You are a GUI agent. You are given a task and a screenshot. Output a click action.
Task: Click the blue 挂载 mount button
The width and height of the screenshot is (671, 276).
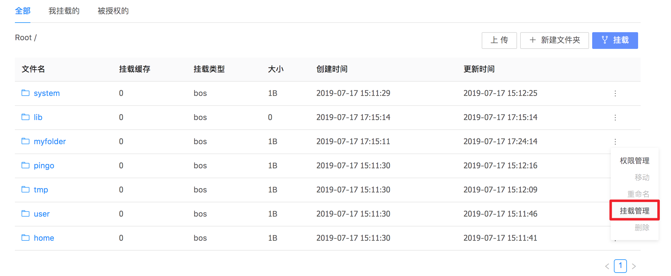point(615,40)
